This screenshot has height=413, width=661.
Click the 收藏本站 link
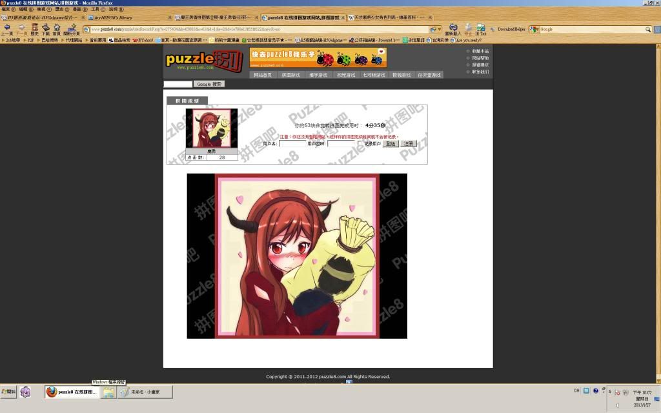[480, 51]
